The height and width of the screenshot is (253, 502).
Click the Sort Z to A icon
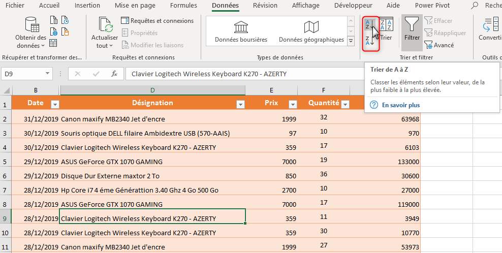coord(369,41)
